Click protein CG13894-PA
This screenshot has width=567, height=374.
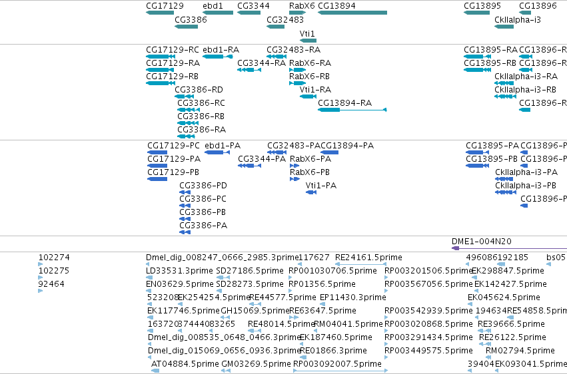[x=329, y=152]
